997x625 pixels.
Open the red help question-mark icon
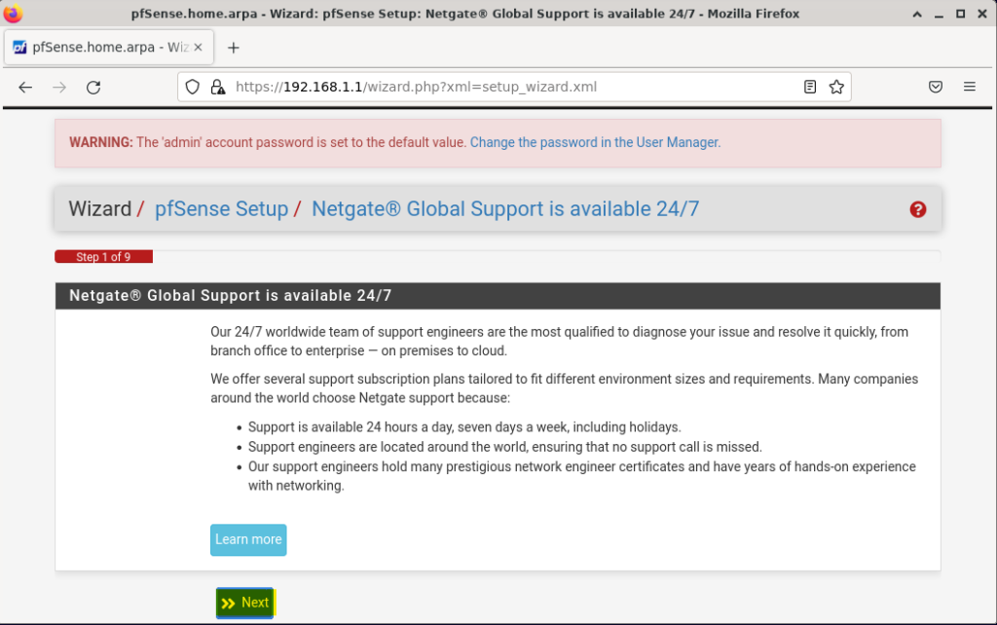[x=917, y=209]
